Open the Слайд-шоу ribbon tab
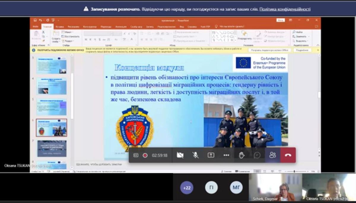Image resolution: width=356 pixels, height=203 pixels. click(x=136, y=27)
